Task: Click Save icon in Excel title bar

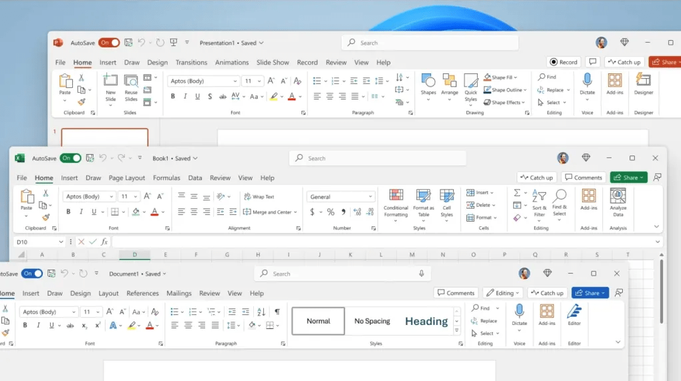Action: pyautogui.click(x=90, y=158)
